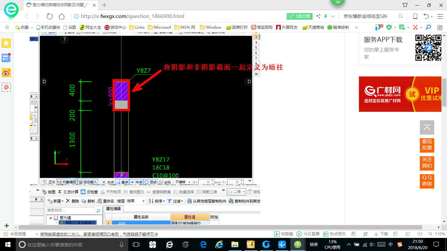Toggle 垂点 snap in the embedded CAD screenshot
447x251 pixels.
tap(122, 182)
